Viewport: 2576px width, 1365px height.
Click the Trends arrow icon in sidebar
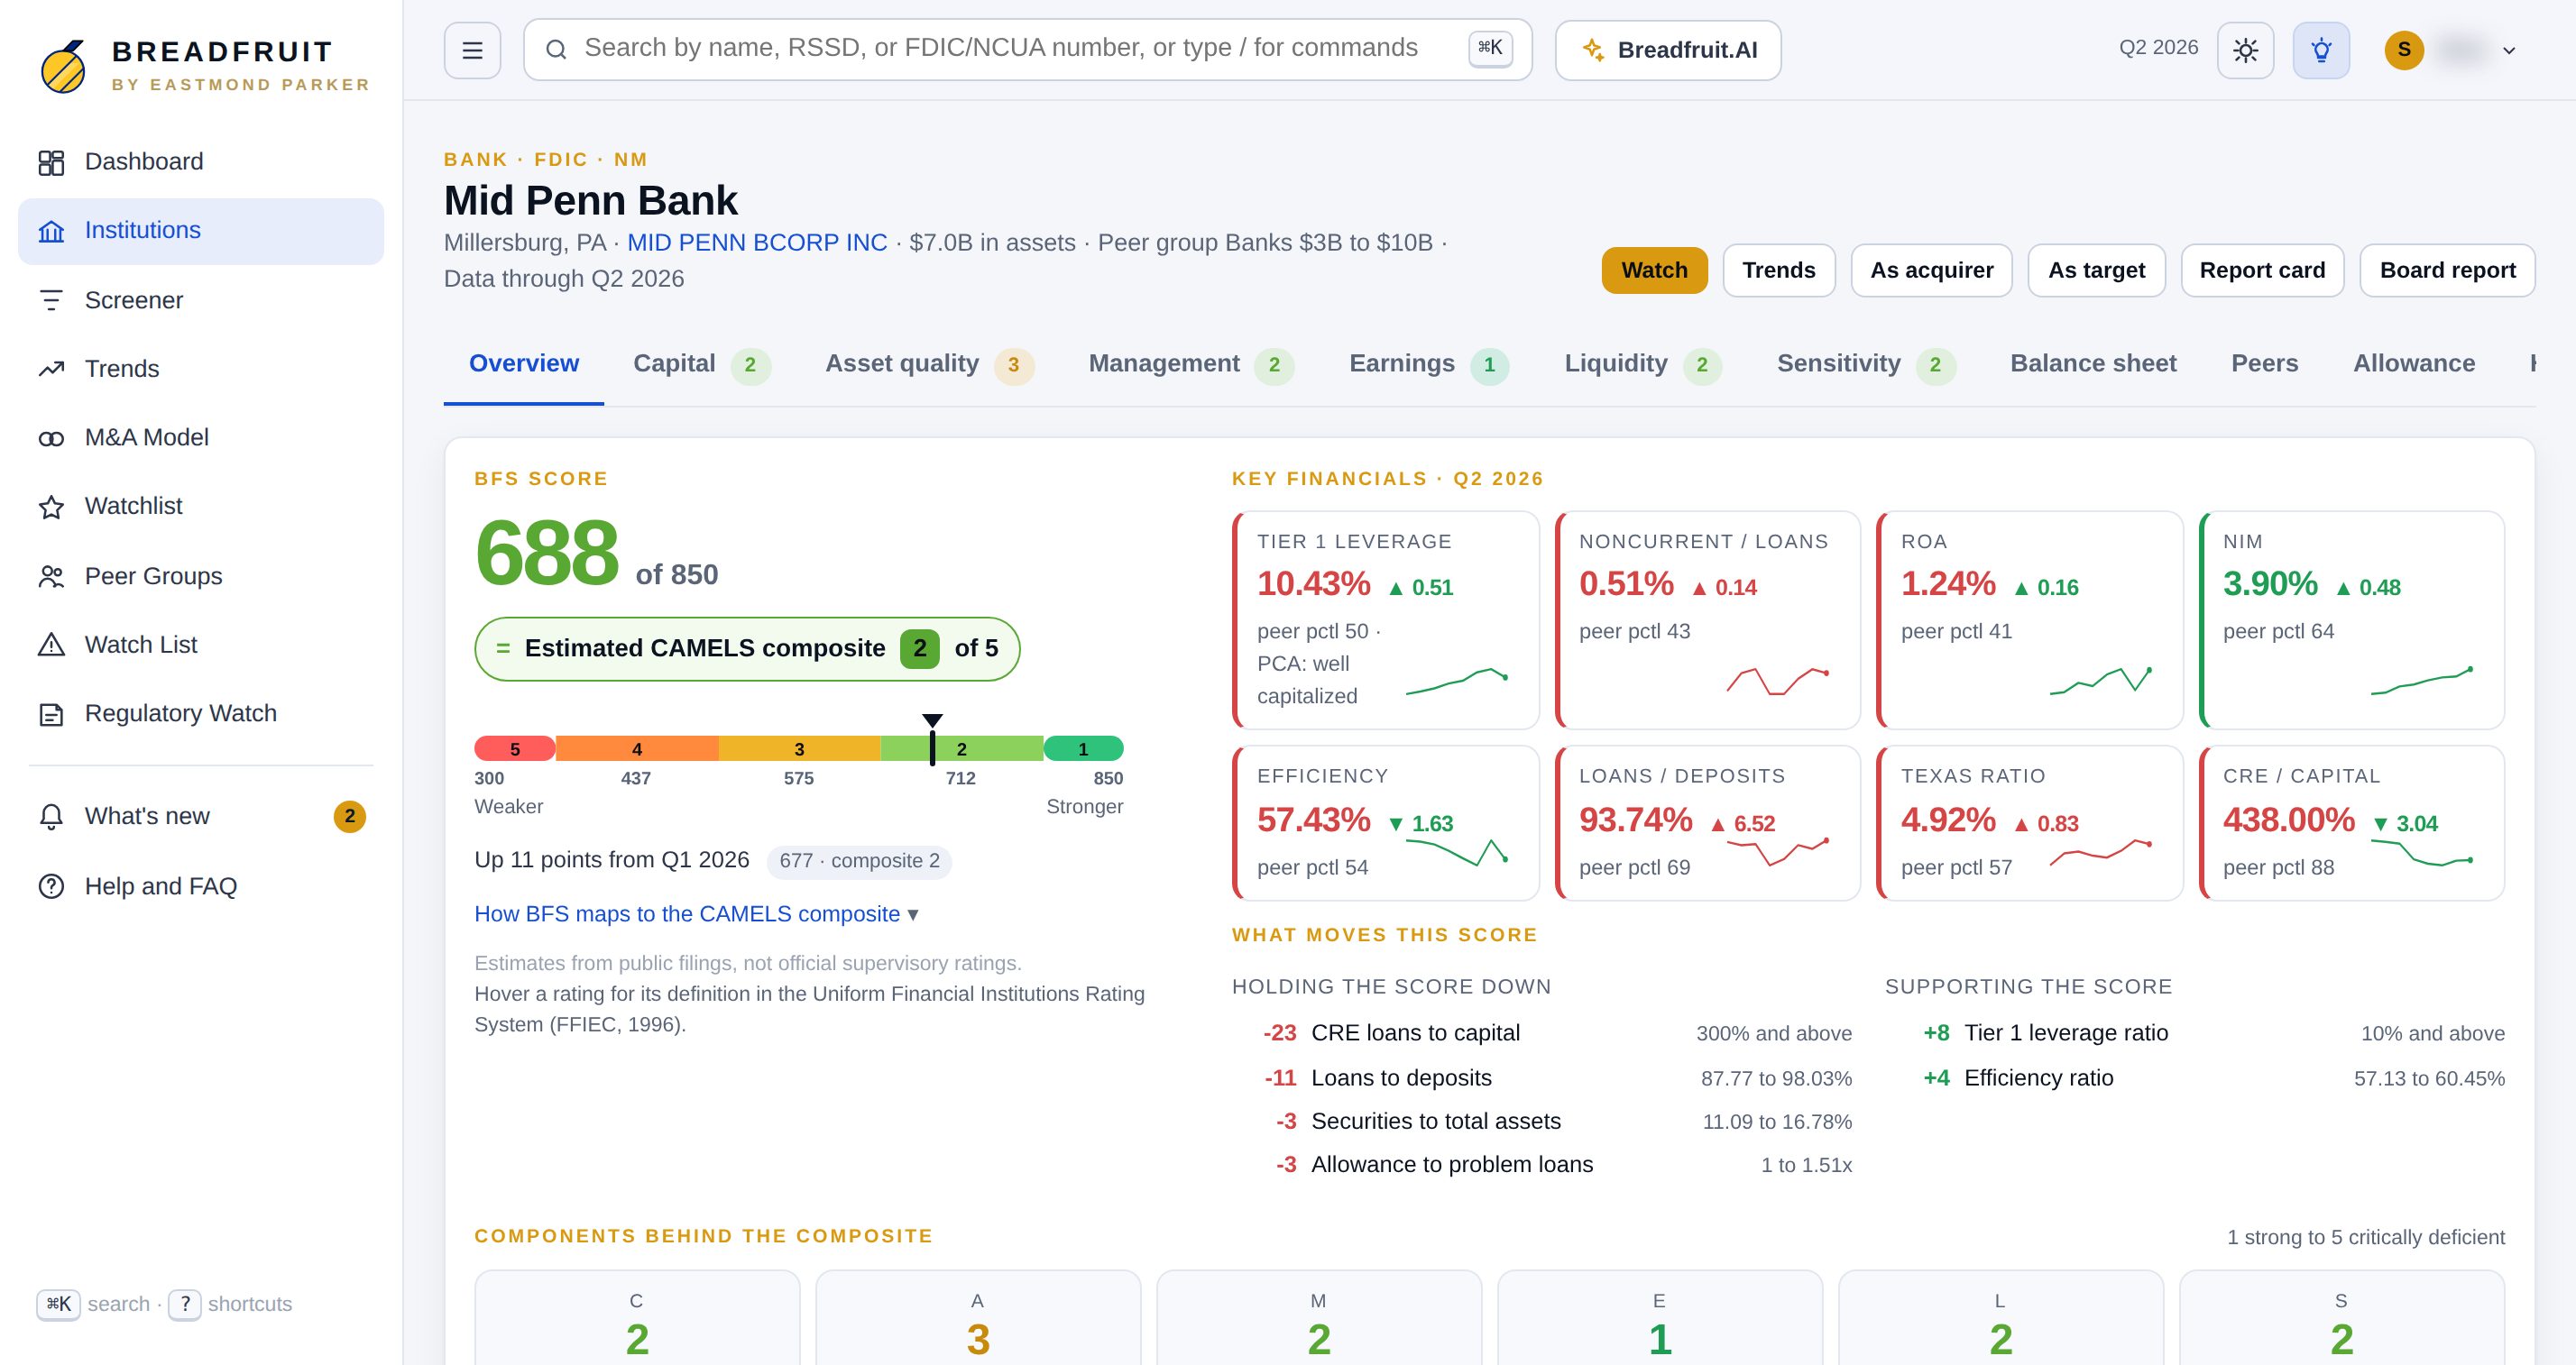point(51,369)
